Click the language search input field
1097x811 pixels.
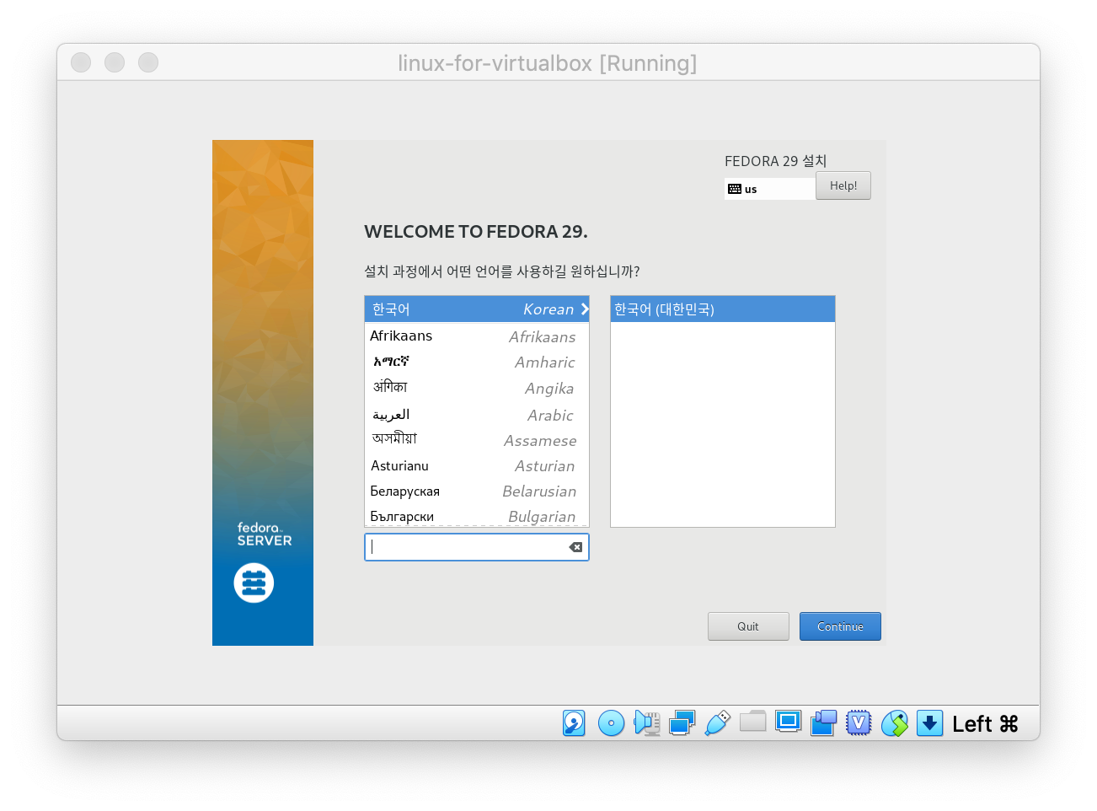pyautogui.click(x=477, y=547)
